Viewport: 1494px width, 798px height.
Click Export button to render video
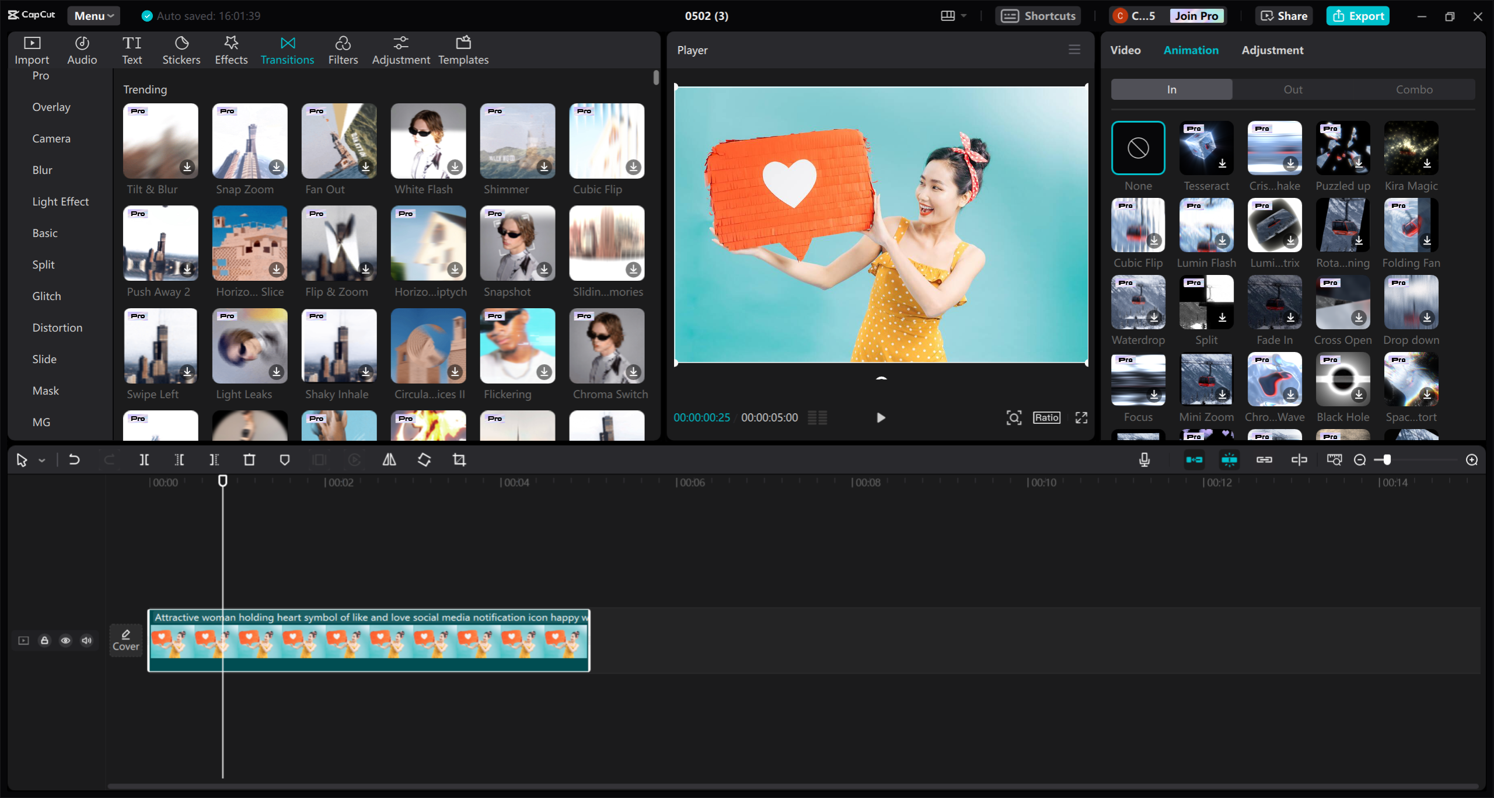tap(1359, 15)
